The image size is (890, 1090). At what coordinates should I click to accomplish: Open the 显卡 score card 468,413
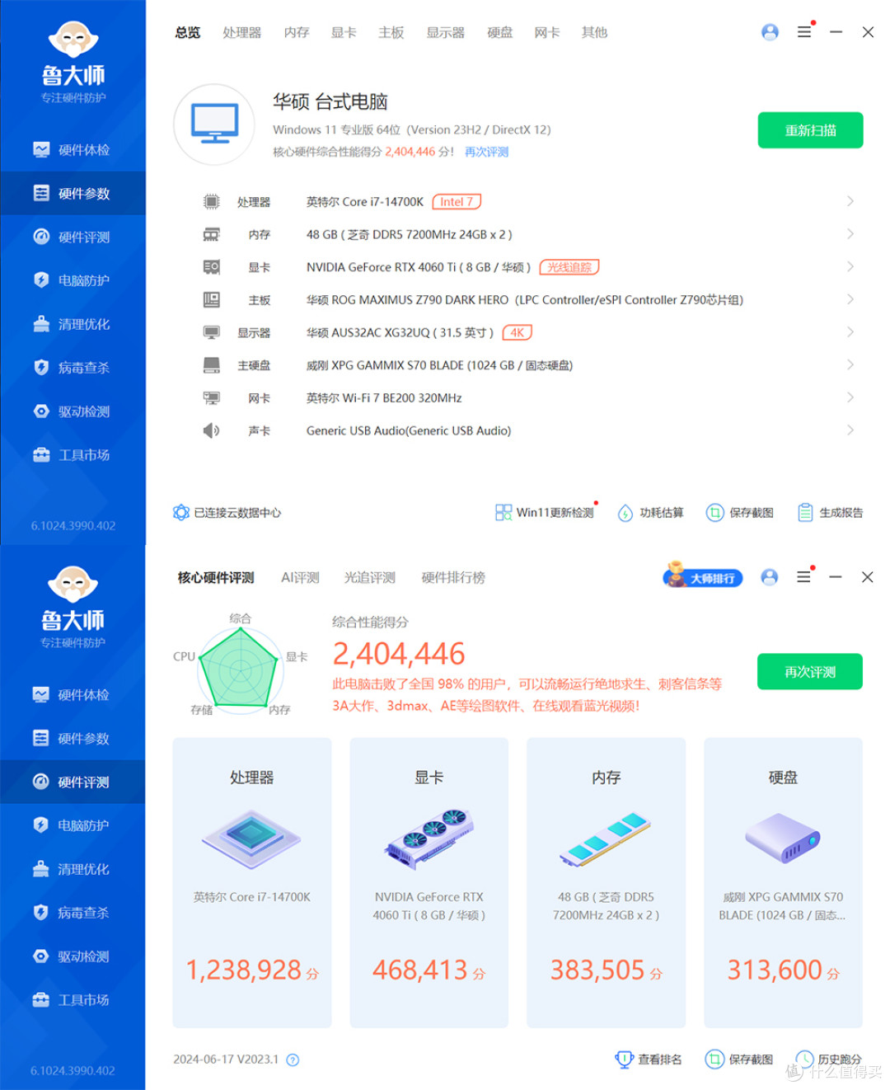pyautogui.click(x=429, y=883)
